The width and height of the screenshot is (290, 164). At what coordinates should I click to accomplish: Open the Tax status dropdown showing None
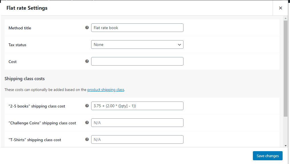[x=137, y=44]
